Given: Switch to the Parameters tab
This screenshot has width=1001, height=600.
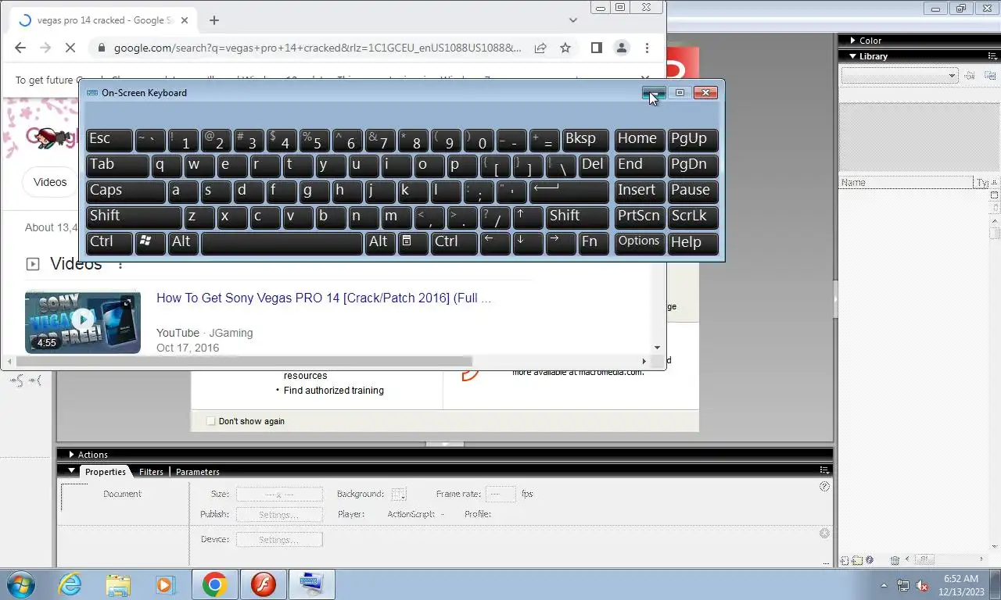Looking at the screenshot, I should click(x=197, y=472).
